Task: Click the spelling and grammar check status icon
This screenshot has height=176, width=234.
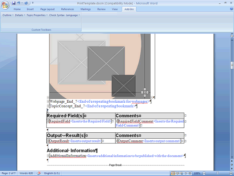Action: click(x=39, y=173)
